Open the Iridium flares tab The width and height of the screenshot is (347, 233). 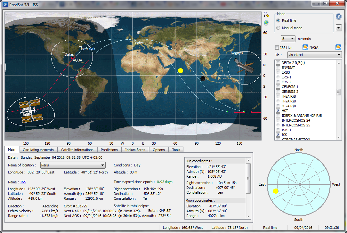pos(135,150)
